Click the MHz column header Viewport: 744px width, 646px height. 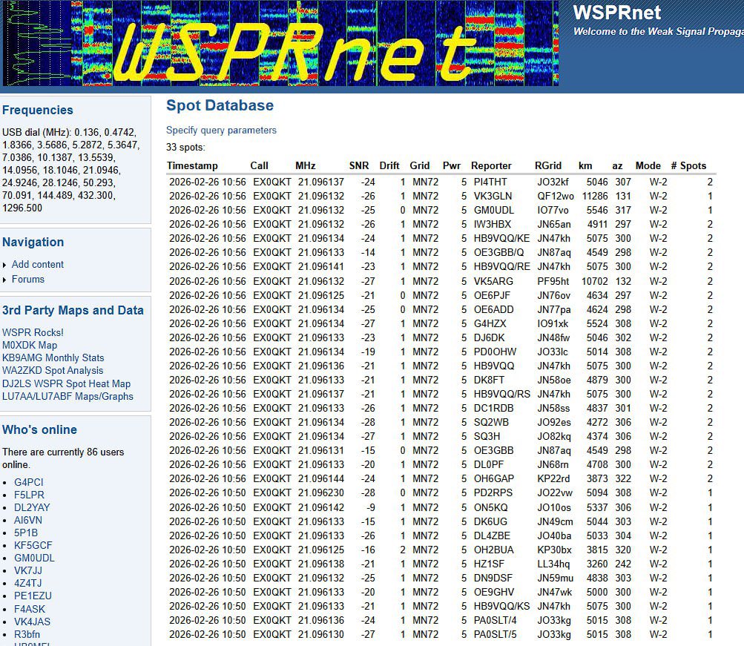(x=305, y=165)
